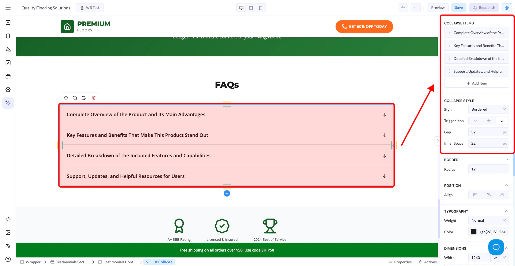515x266 pixels.
Task: Select Testimonials Cont... breadcrumb item
Action: [117, 262]
